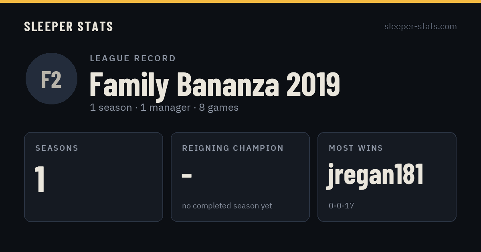Click the REIGNING CHAMPION heading text

[x=233, y=148]
